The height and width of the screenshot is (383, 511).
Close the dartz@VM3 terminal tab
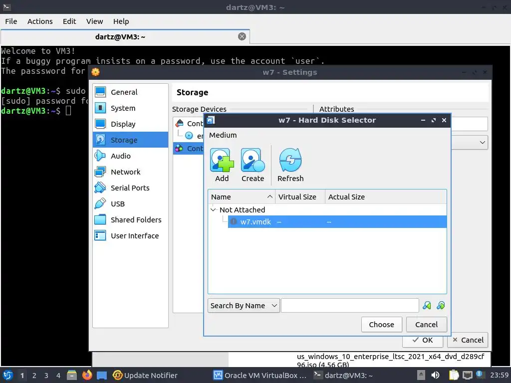[242, 36]
